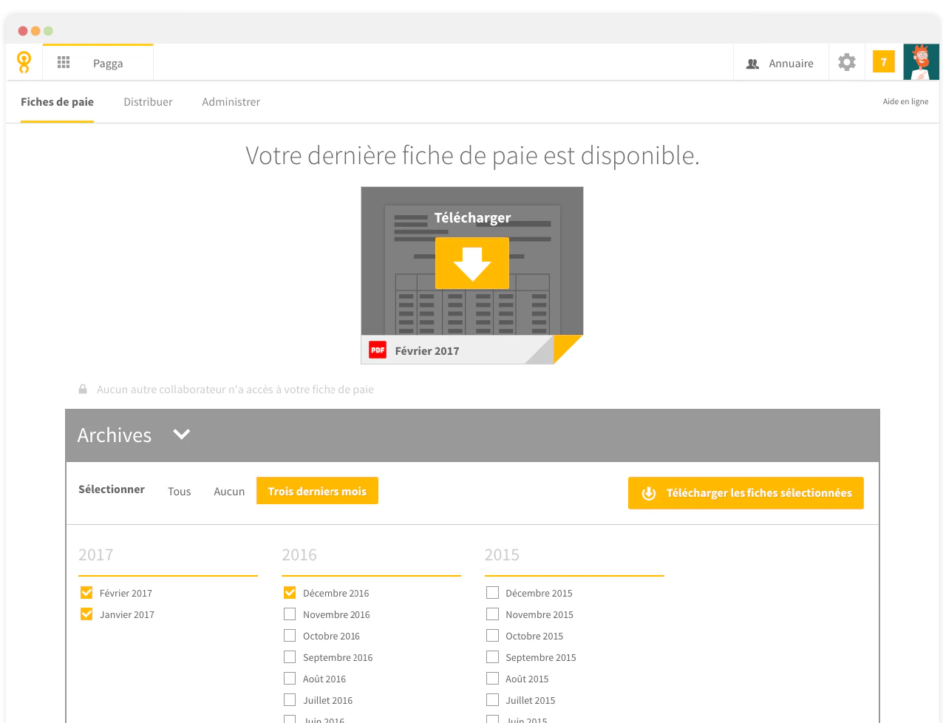Check the Août 2015 checkbox
943x723 pixels.
(492, 679)
